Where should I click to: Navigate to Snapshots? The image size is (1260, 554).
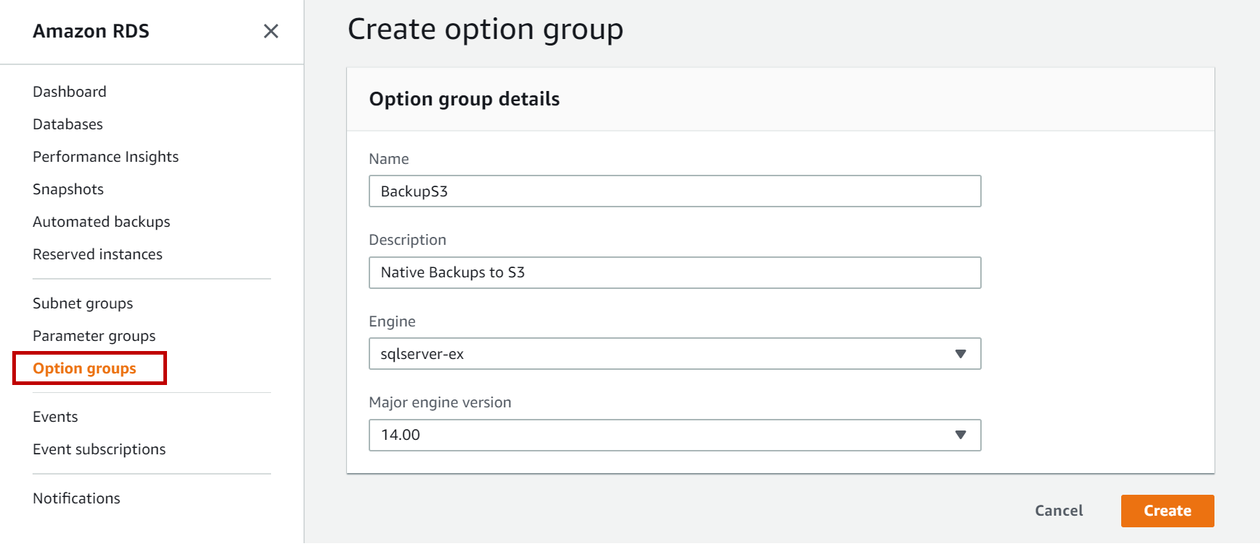pyautogui.click(x=68, y=189)
